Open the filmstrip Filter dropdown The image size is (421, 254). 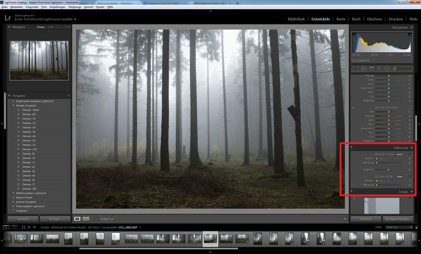click(399, 227)
